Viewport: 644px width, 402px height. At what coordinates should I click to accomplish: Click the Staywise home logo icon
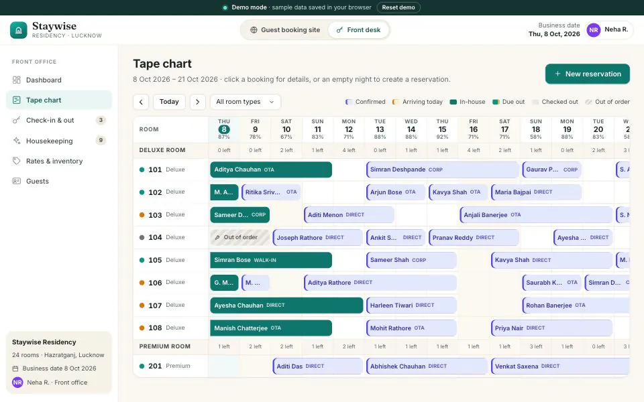(19, 30)
